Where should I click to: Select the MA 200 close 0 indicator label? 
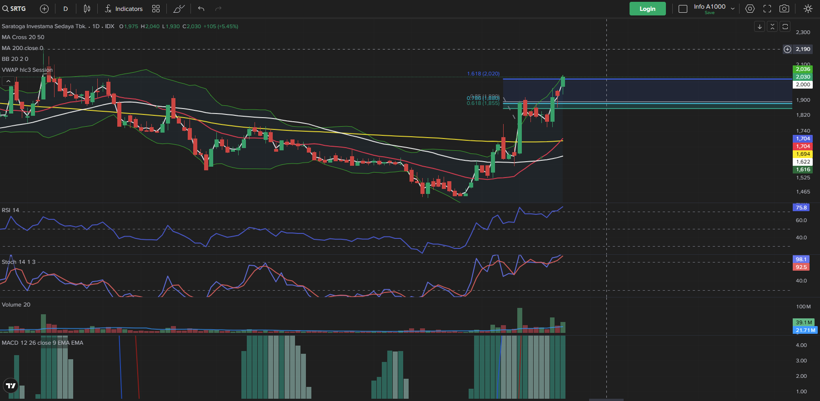tap(23, 48)
